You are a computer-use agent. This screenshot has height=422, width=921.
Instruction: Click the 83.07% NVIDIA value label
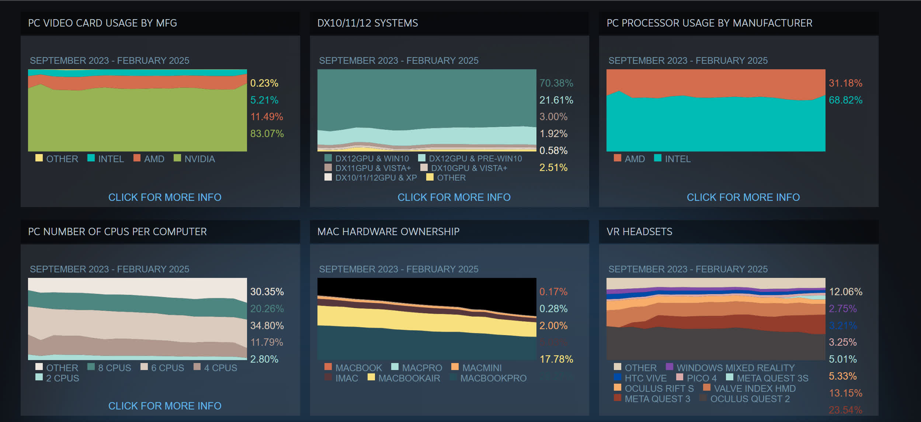click(x=267, y=133)
